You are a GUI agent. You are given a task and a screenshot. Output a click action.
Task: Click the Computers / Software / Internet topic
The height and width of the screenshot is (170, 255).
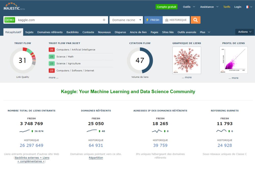(x=75, y=70)
